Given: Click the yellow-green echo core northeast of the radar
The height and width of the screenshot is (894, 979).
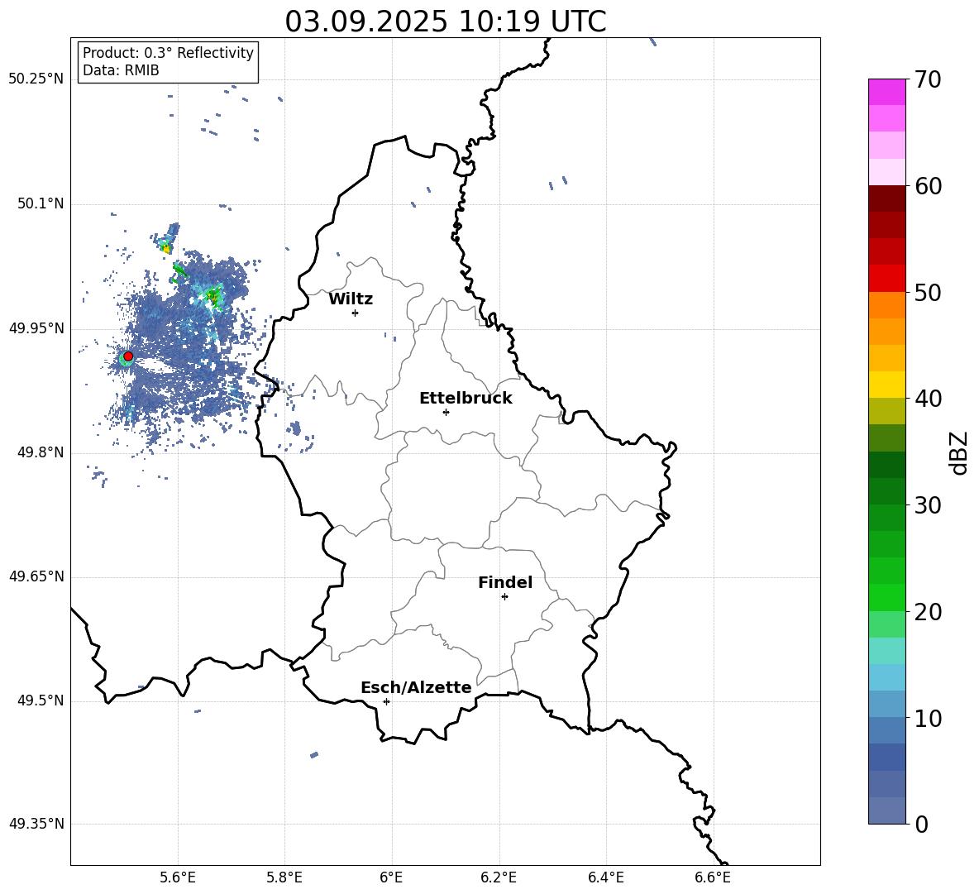Looking at the screenshot, I should 214,297.
